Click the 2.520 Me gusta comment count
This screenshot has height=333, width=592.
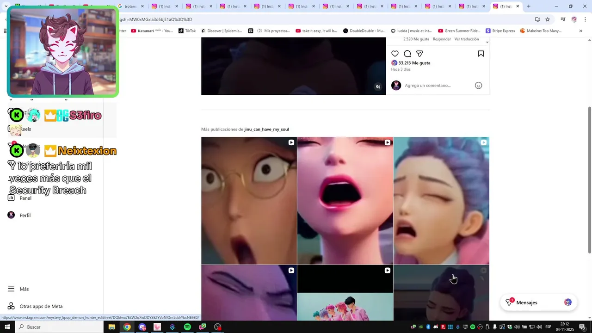click(x=416, y=39)
